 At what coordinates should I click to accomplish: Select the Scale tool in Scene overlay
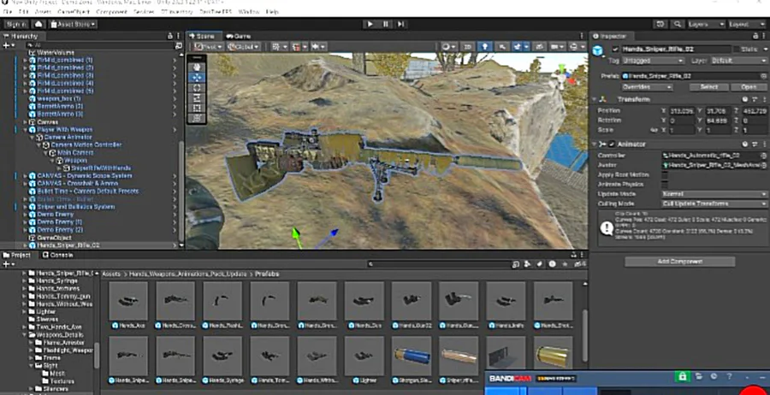[x=197, y=98]
